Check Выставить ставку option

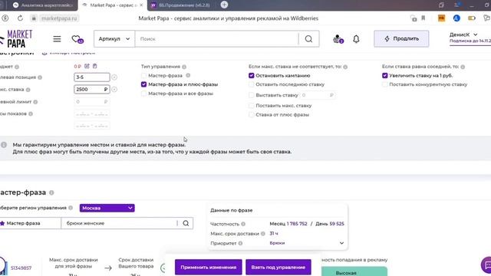click(252, 95)
